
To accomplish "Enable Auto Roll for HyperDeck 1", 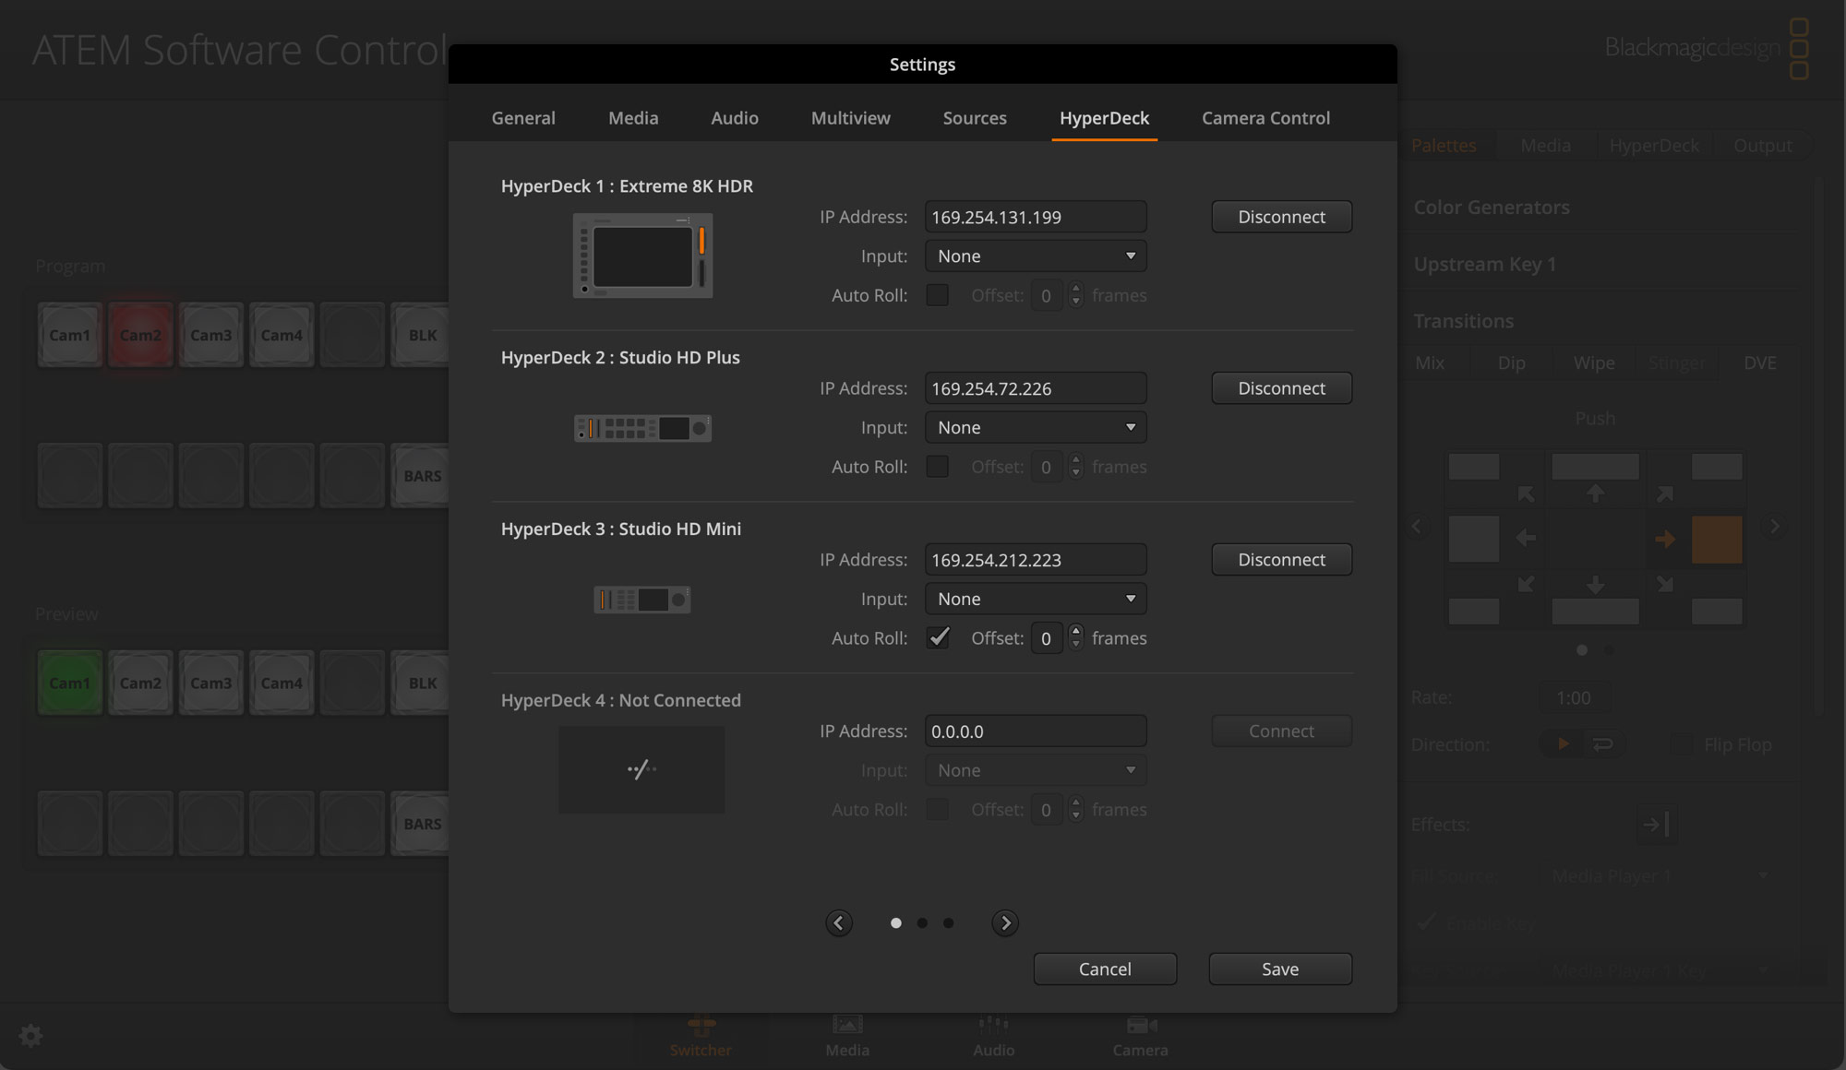I will pos(938,295).
